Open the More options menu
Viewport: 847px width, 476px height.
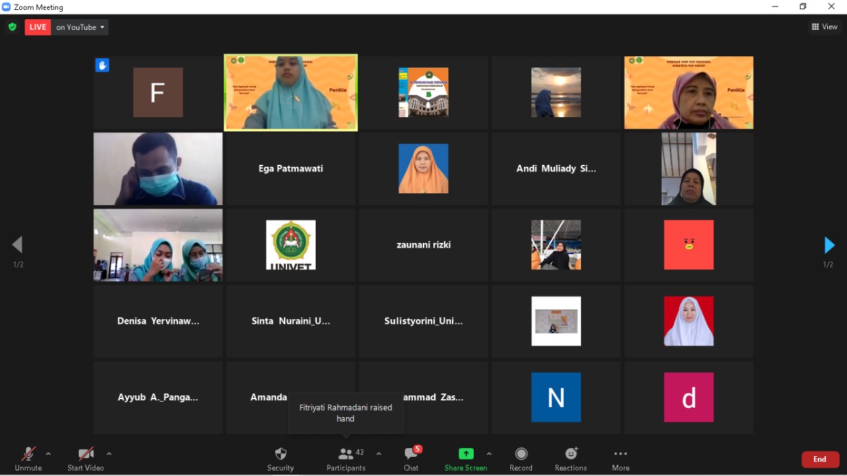point(620,459)
